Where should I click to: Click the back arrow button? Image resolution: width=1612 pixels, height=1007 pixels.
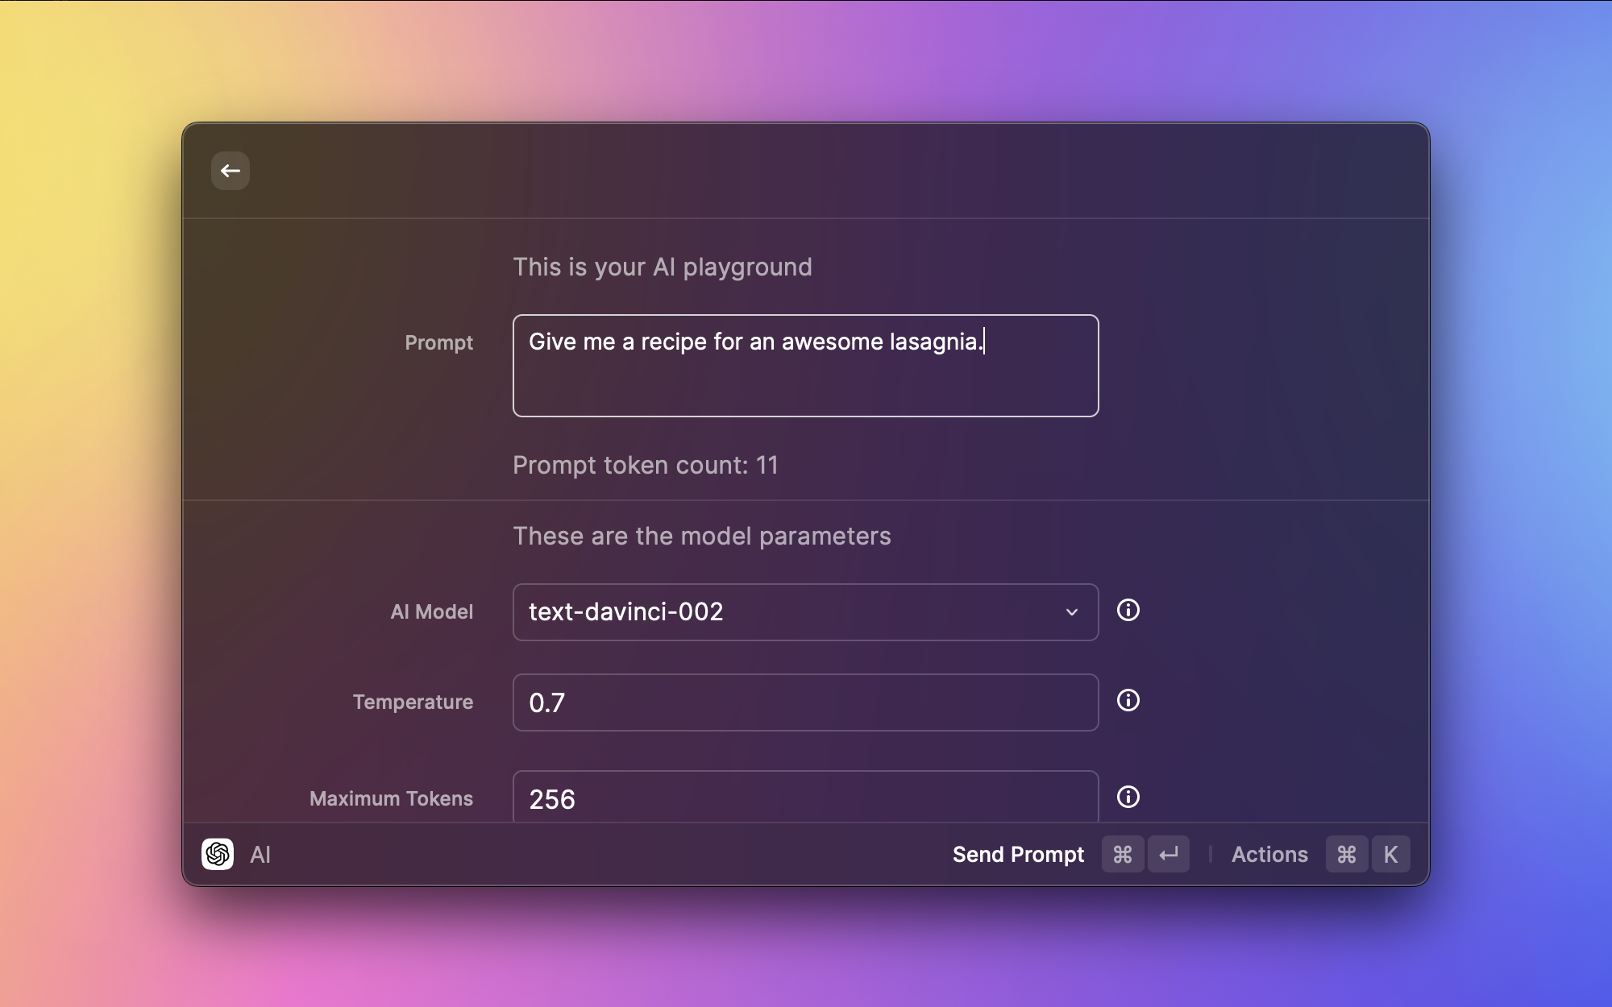point(231,171)
